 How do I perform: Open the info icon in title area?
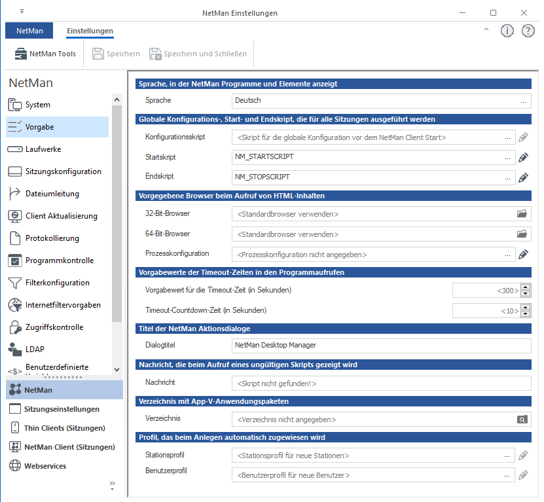pos(507,31)
